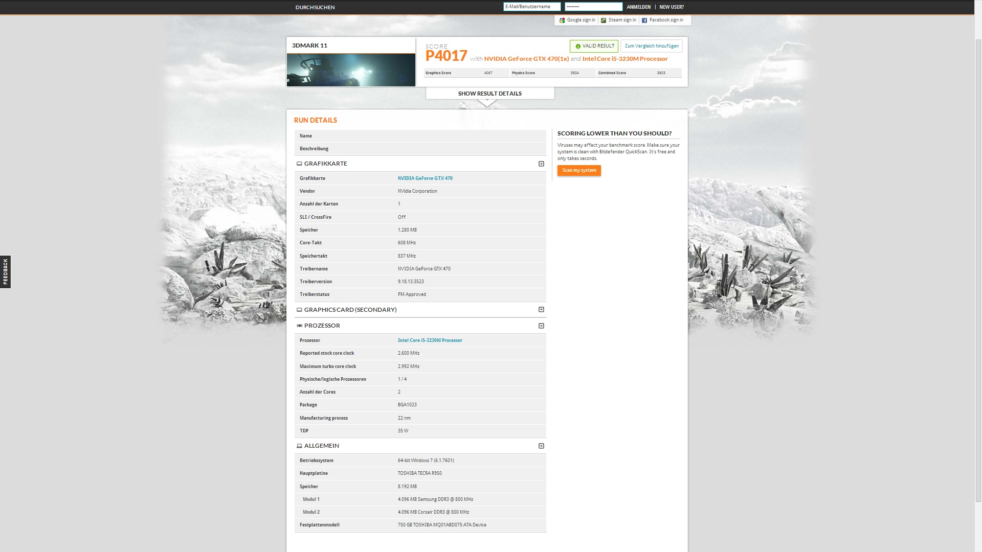Click Zum Vergleich hinzufügen button
This screenshot has height=552, width=982.
click(651, 46)
